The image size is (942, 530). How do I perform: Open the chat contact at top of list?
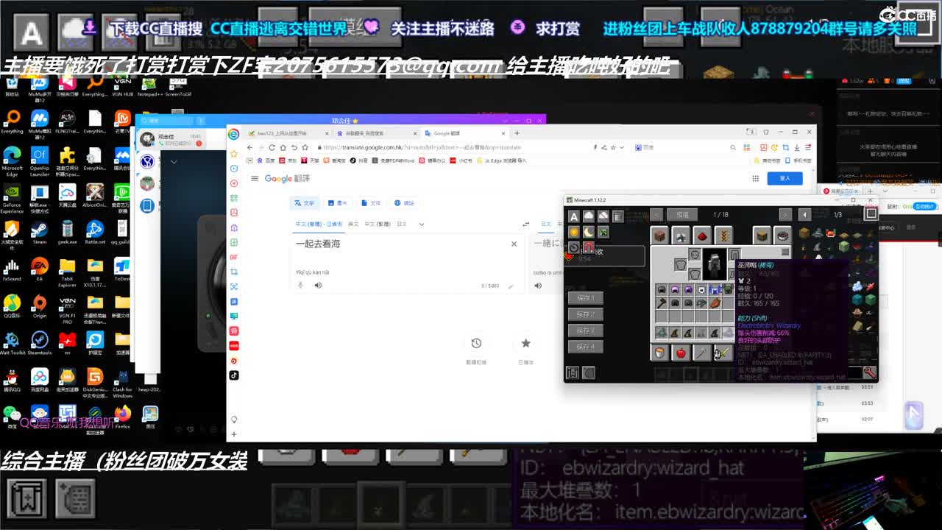pyautogui.click(x=172, y=139)
